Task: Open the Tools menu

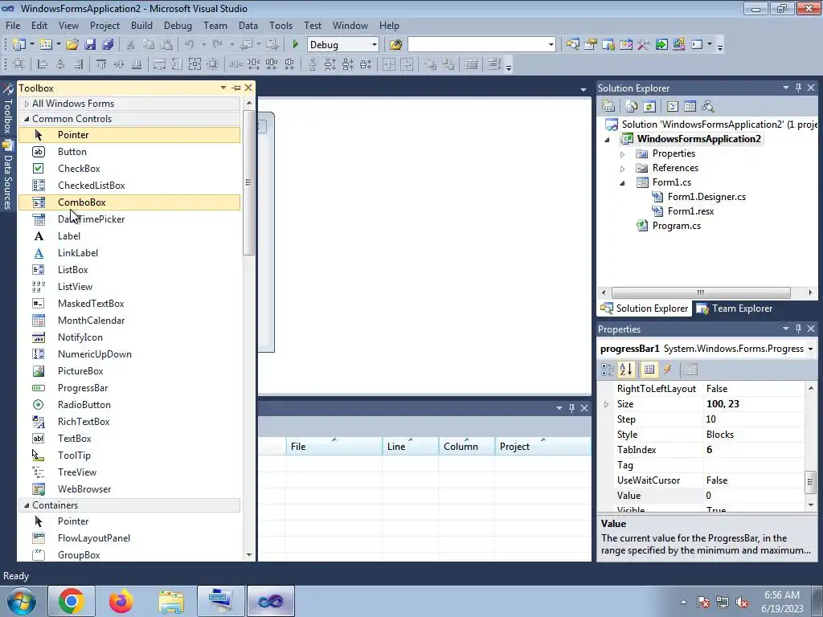Action: [280, 25]
